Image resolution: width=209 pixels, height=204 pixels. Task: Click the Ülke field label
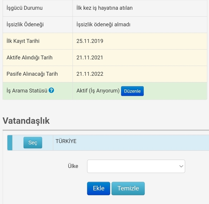pyautogui.click(x=73, y=166)
